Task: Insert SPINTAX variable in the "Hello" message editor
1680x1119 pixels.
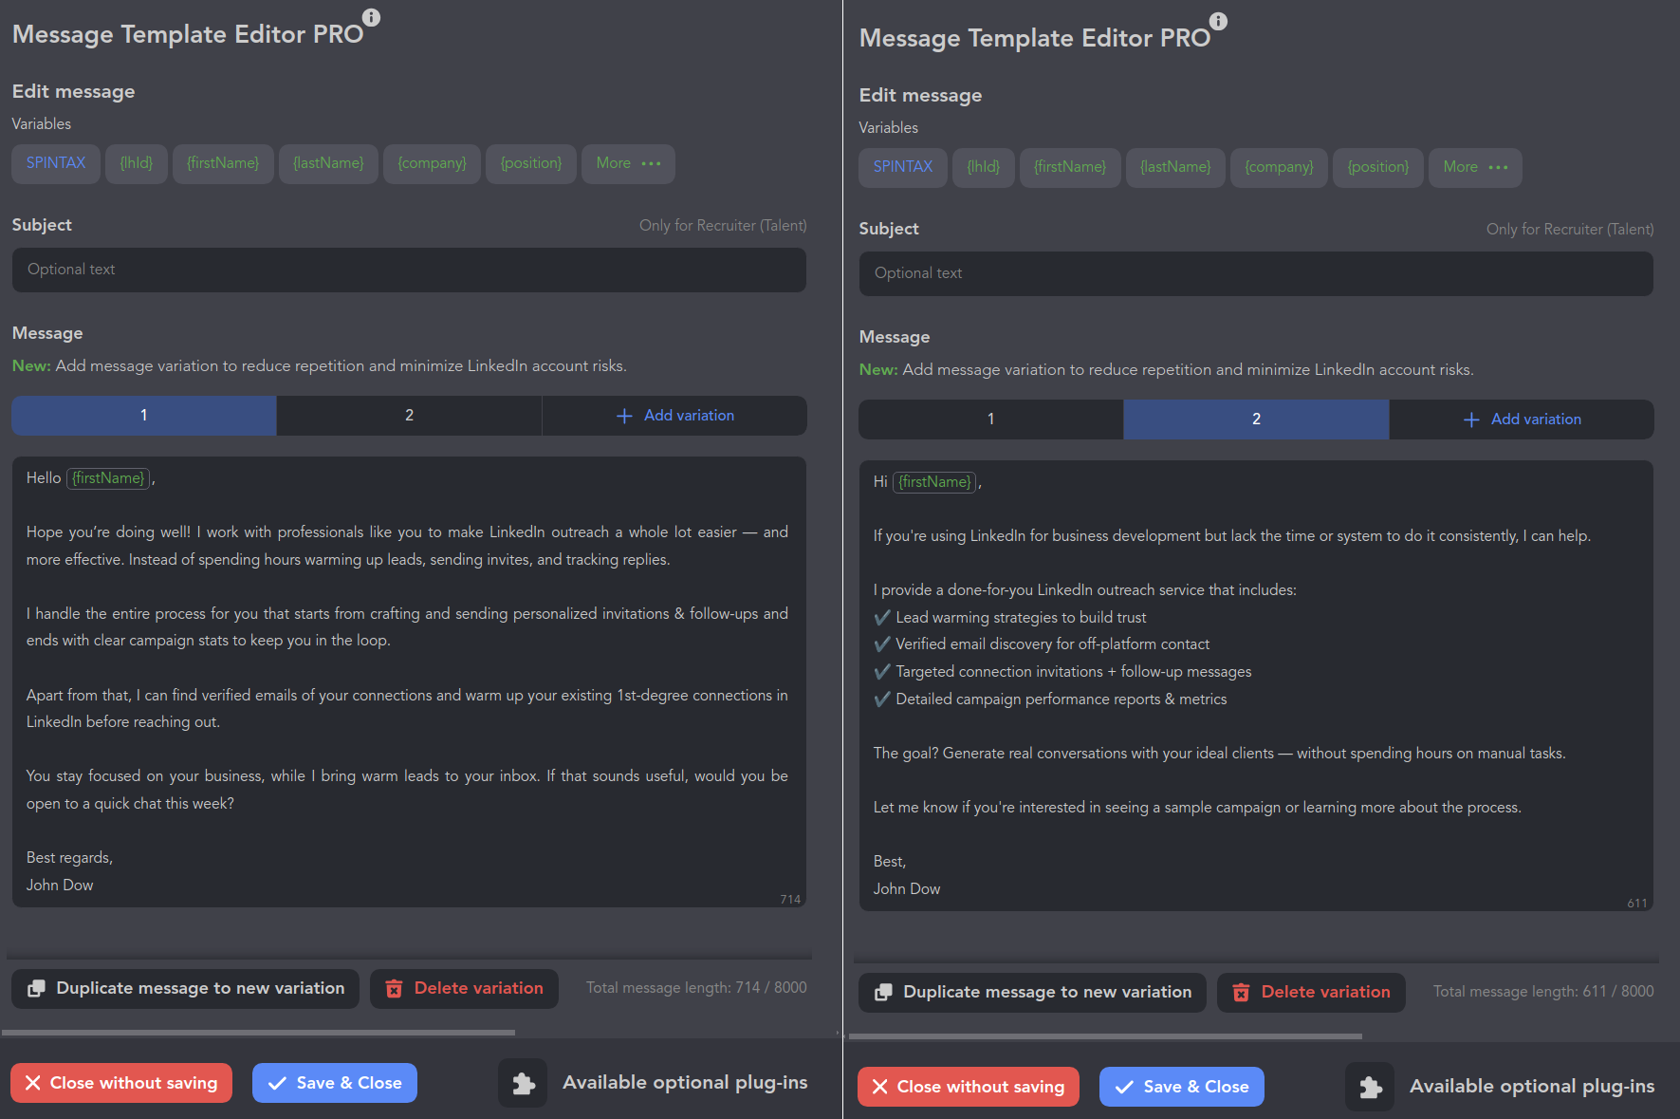Action: pyautogui.click(x=56, y=163)
